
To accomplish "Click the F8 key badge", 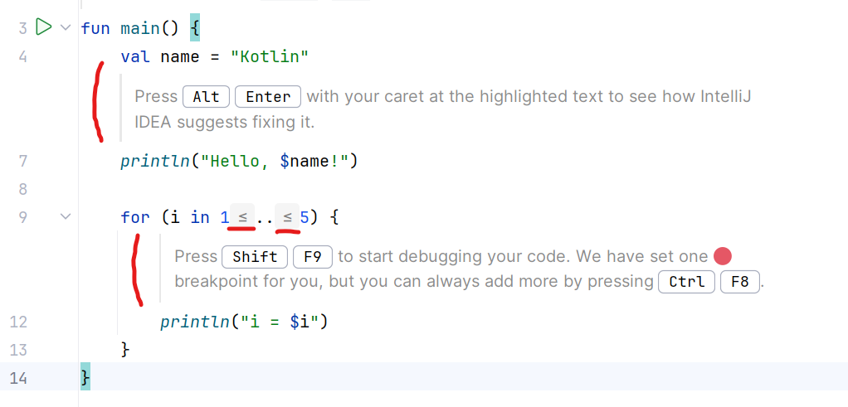I will (740, 282).
